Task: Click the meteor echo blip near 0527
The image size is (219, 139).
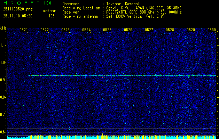Action: pyautogui.click(x=145, y=72)
